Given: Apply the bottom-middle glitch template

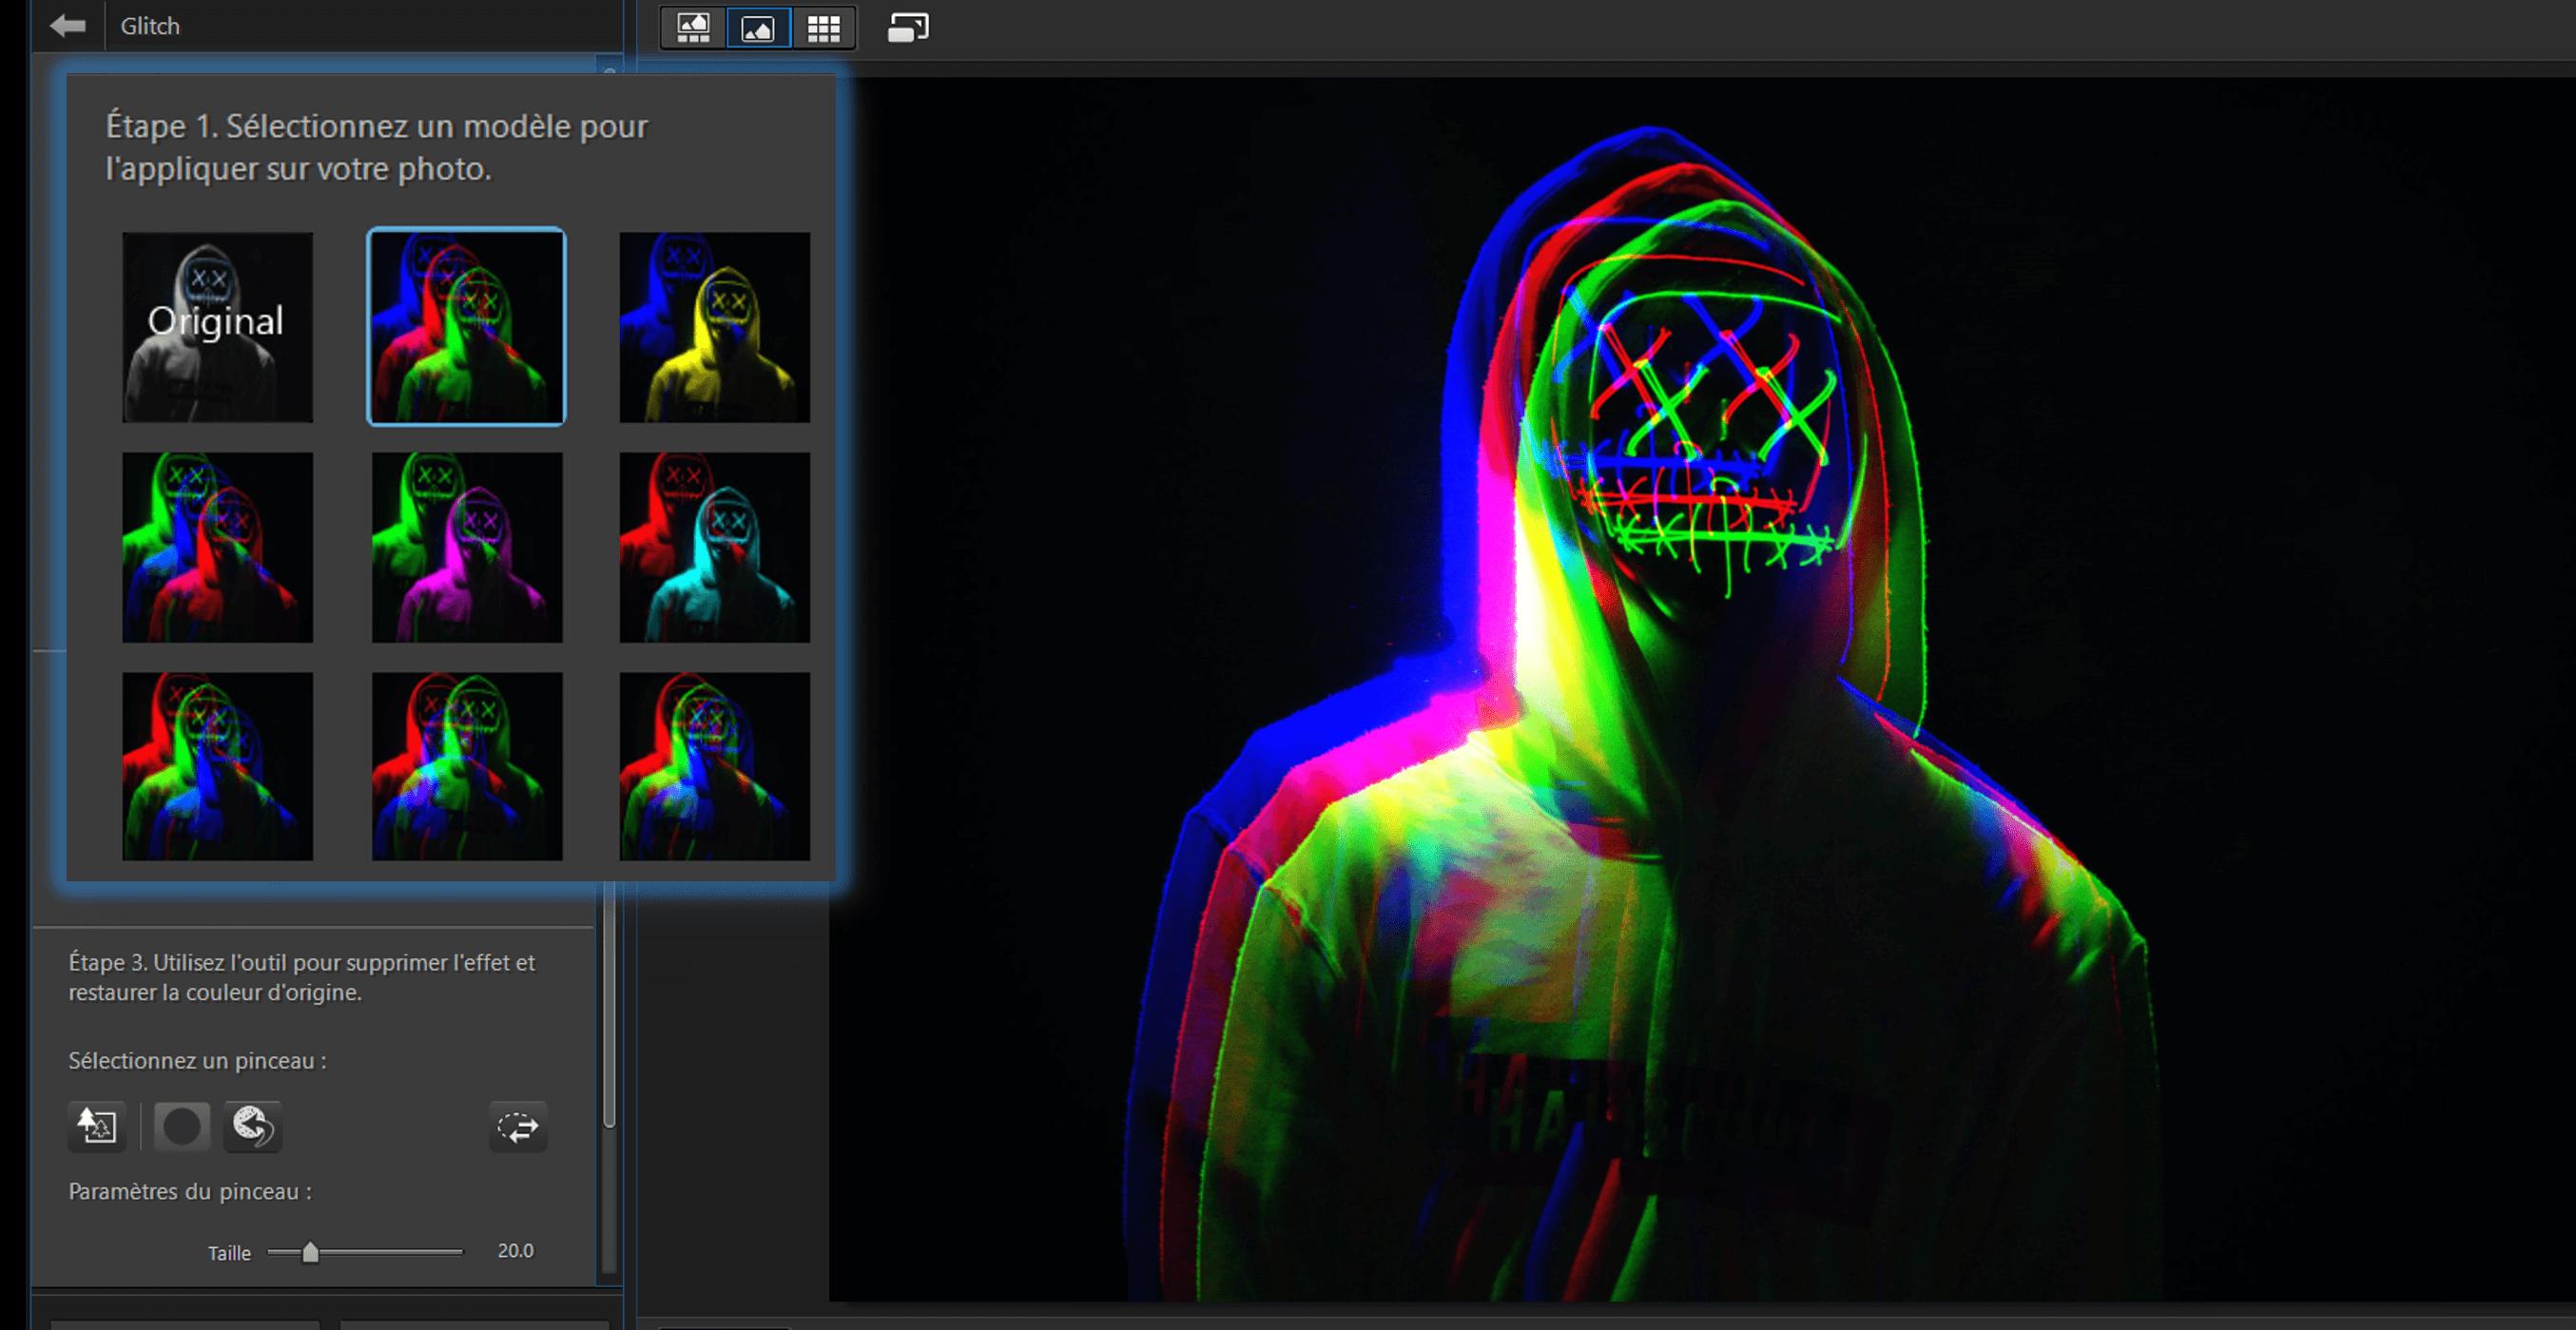Looking at the screenshot, I should tap(467, 766).
